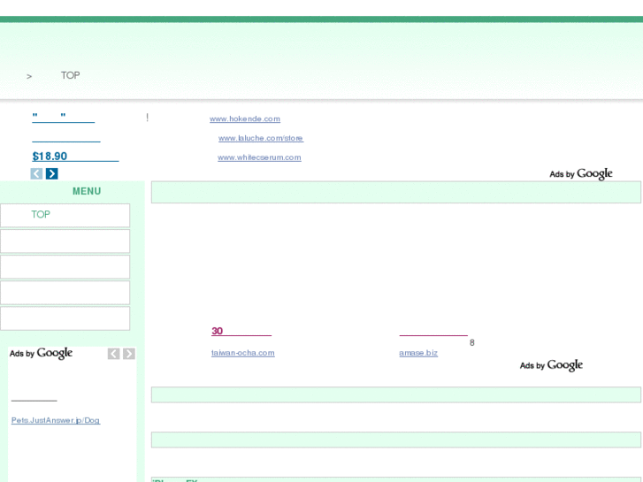Open the TOP item in left menu
643x482 pixels.
pos(41,215)
